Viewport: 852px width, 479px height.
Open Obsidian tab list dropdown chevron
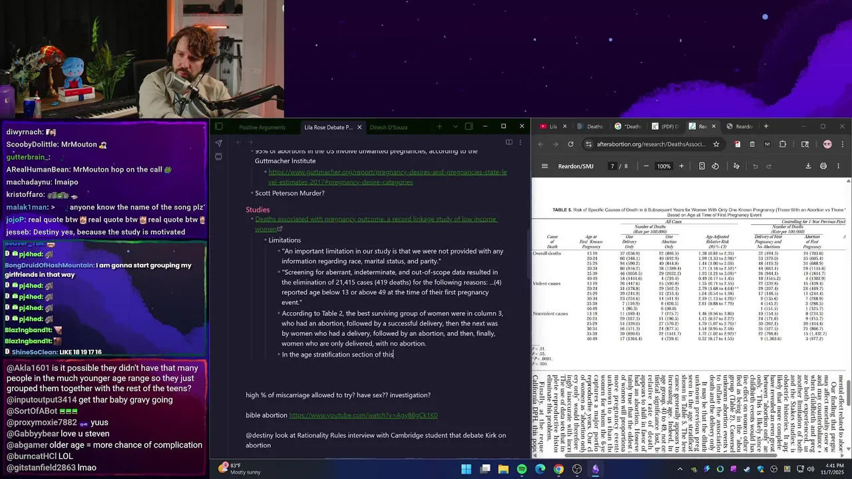pos(455,126)
